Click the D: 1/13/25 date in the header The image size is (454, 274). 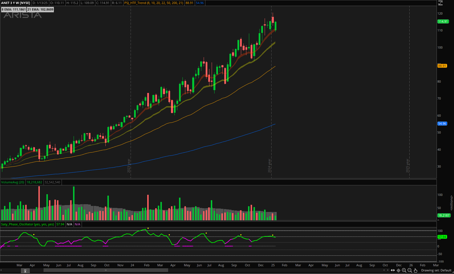click(x=40, y=3)
